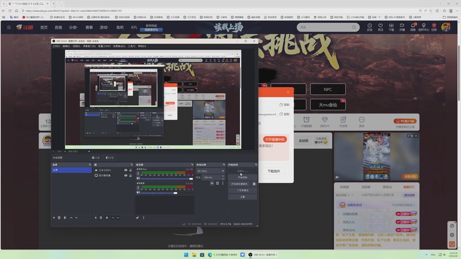Adjust the transition duration stepper arrows

(222, 177)
